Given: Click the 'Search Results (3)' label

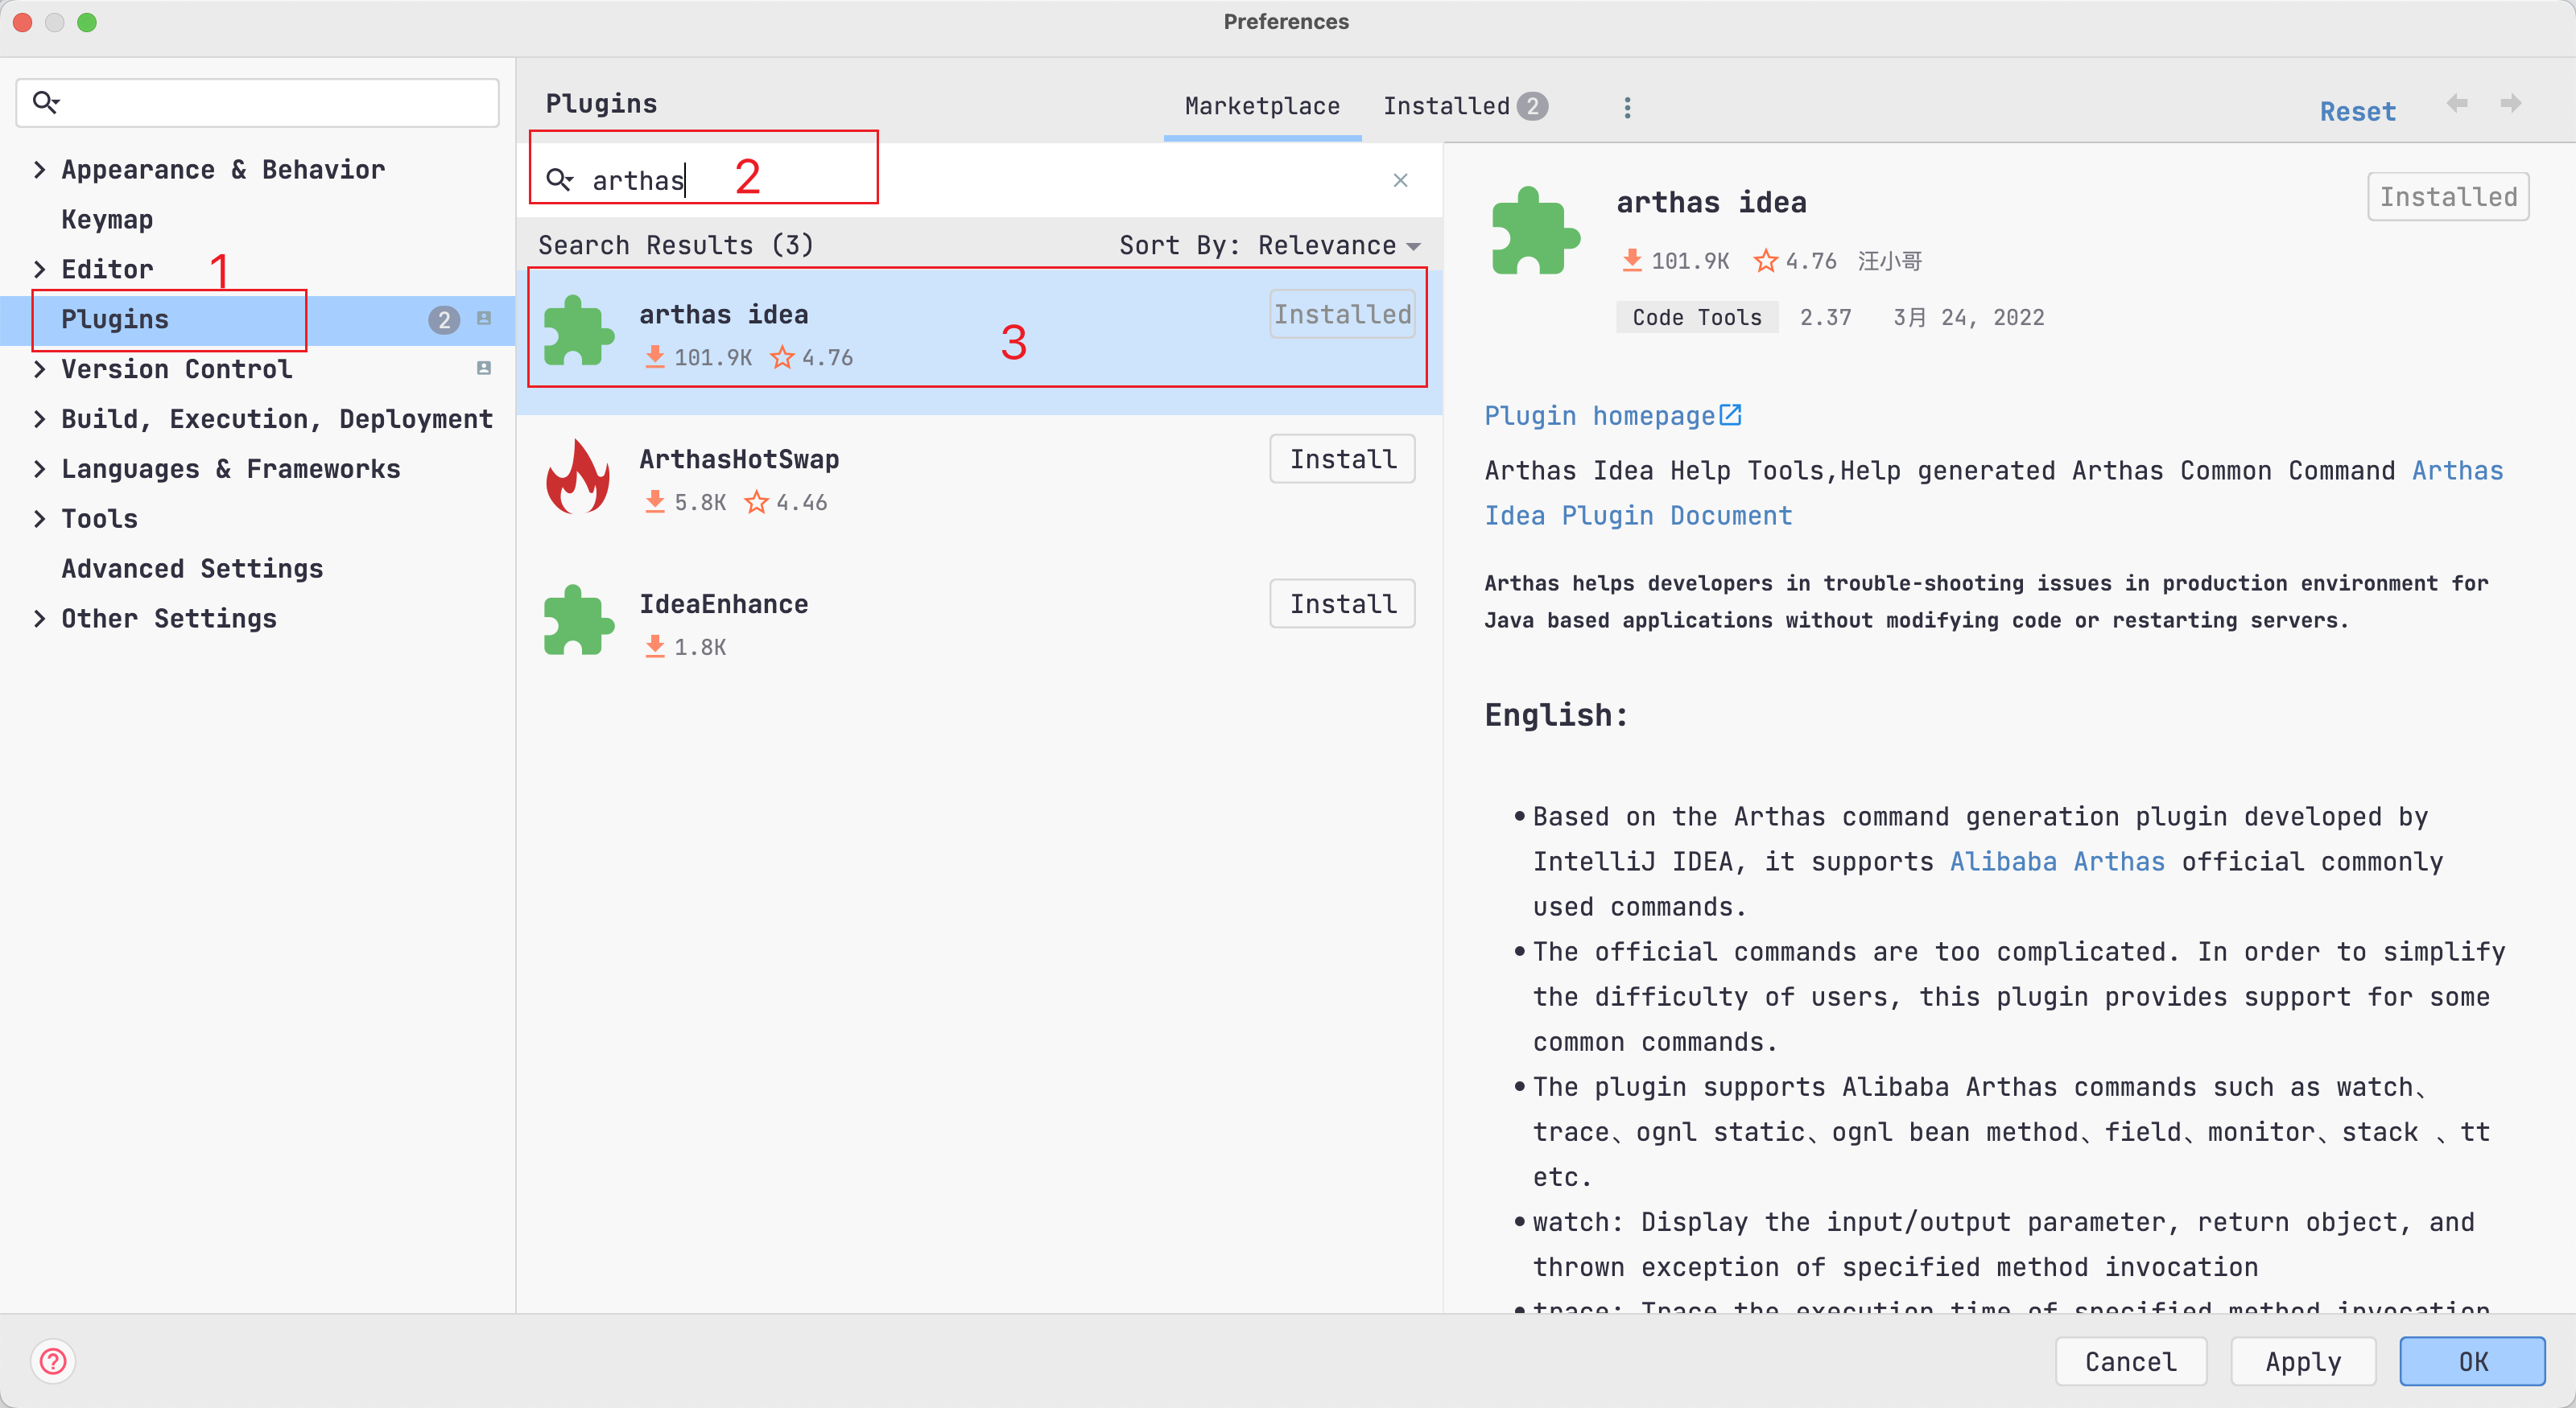Looking at the screenshot, I should [x=676, y=245].
